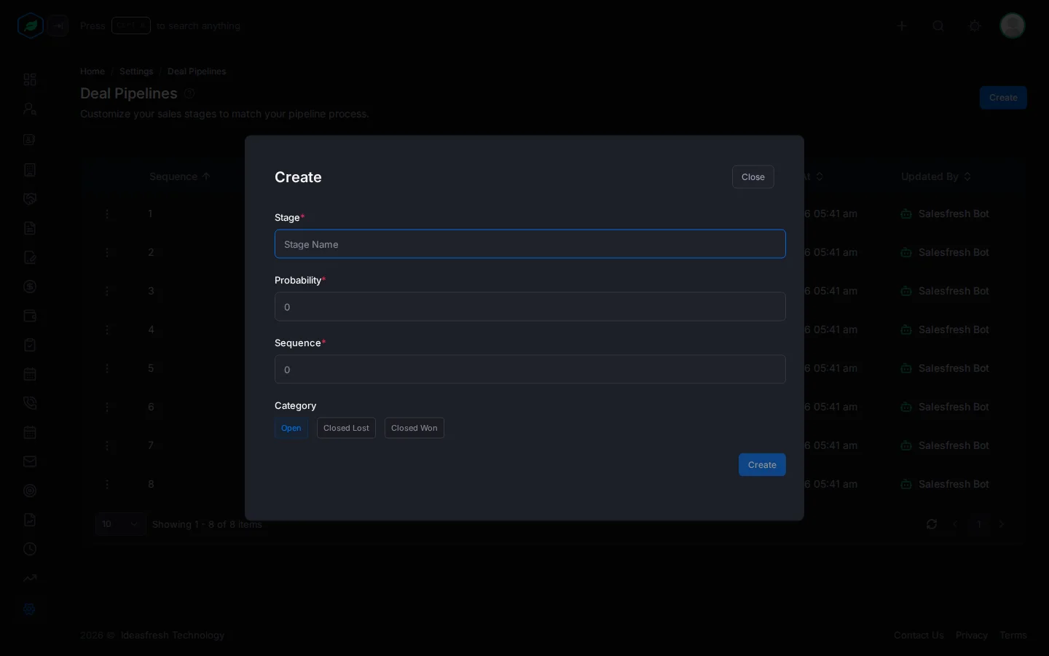
Task: Open the dashboard grid icon in sidebar
Action: click(x=30, y=79)
